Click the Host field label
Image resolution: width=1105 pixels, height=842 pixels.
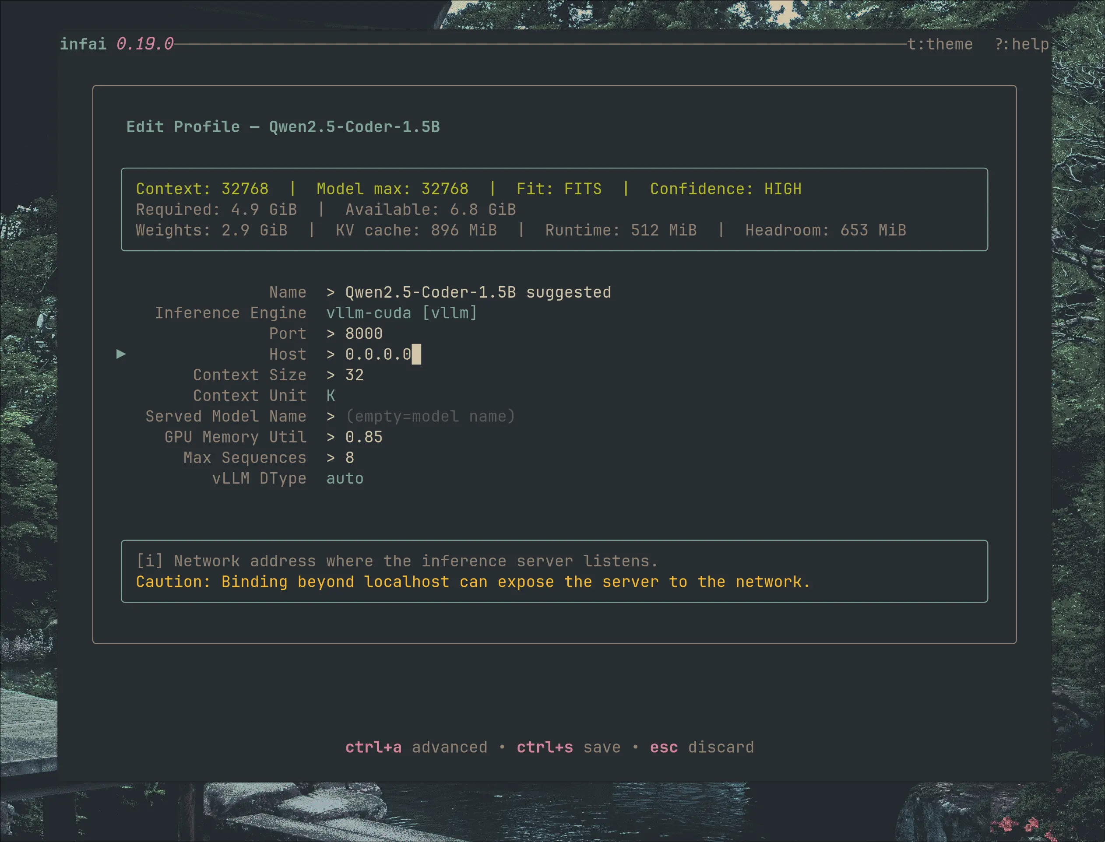288,354
